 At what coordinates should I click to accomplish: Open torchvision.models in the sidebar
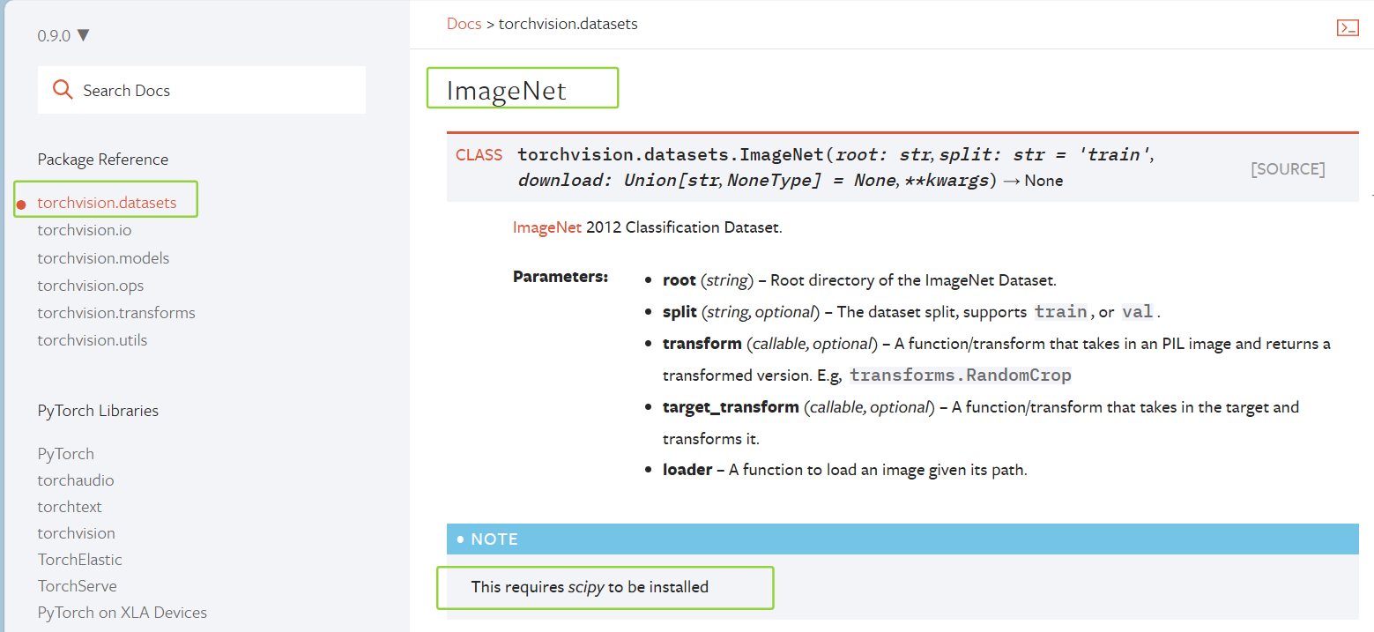(x=103, y=258)
